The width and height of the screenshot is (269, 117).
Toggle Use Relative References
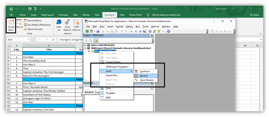click(x=37, y=25)
